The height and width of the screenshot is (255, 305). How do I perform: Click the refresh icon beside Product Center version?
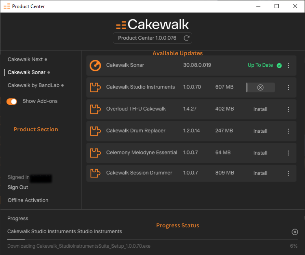[186, 38]
